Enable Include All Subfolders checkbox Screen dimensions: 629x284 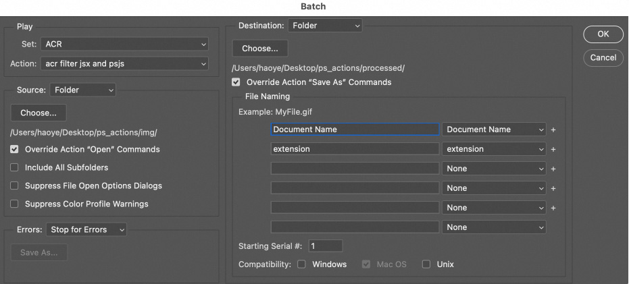coord(15,167)
